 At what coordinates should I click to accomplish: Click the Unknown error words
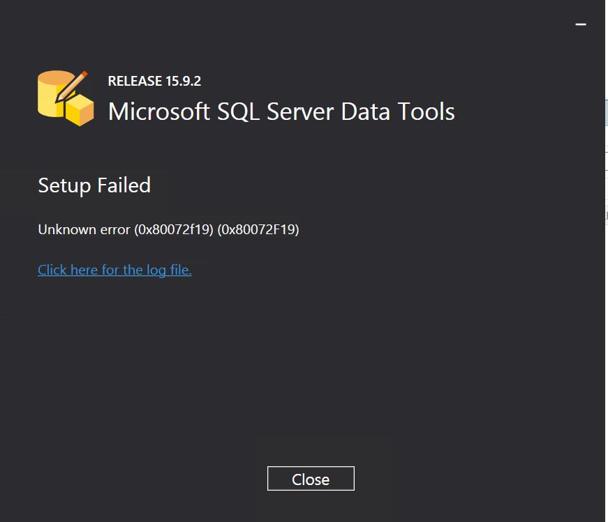pyautogui.click(x=84, y=229)
